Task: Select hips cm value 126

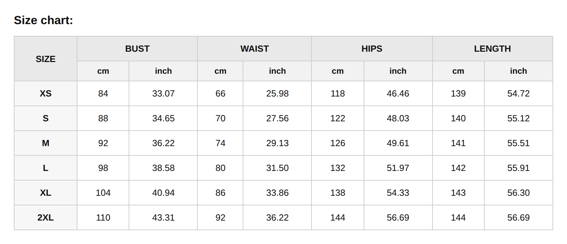Action: pos(338,143)
